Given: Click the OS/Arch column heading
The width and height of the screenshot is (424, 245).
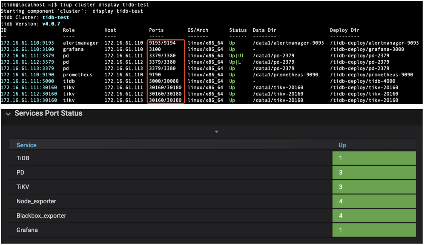Looking at the screenshot, I should [198, 30].
